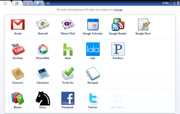Open the Chess knight icon

(43, 98)
